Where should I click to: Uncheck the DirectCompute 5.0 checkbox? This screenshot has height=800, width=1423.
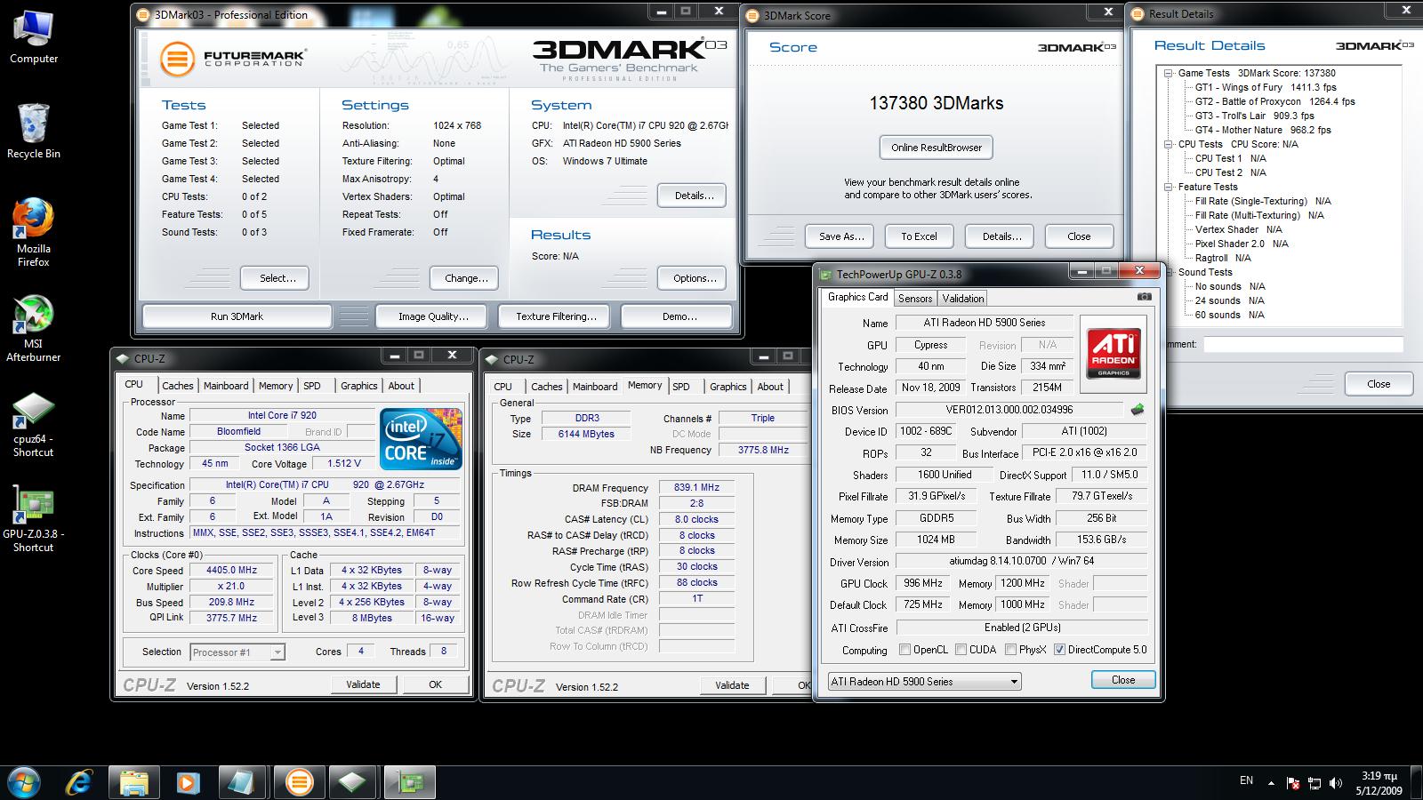click(x=1059, y=650)
